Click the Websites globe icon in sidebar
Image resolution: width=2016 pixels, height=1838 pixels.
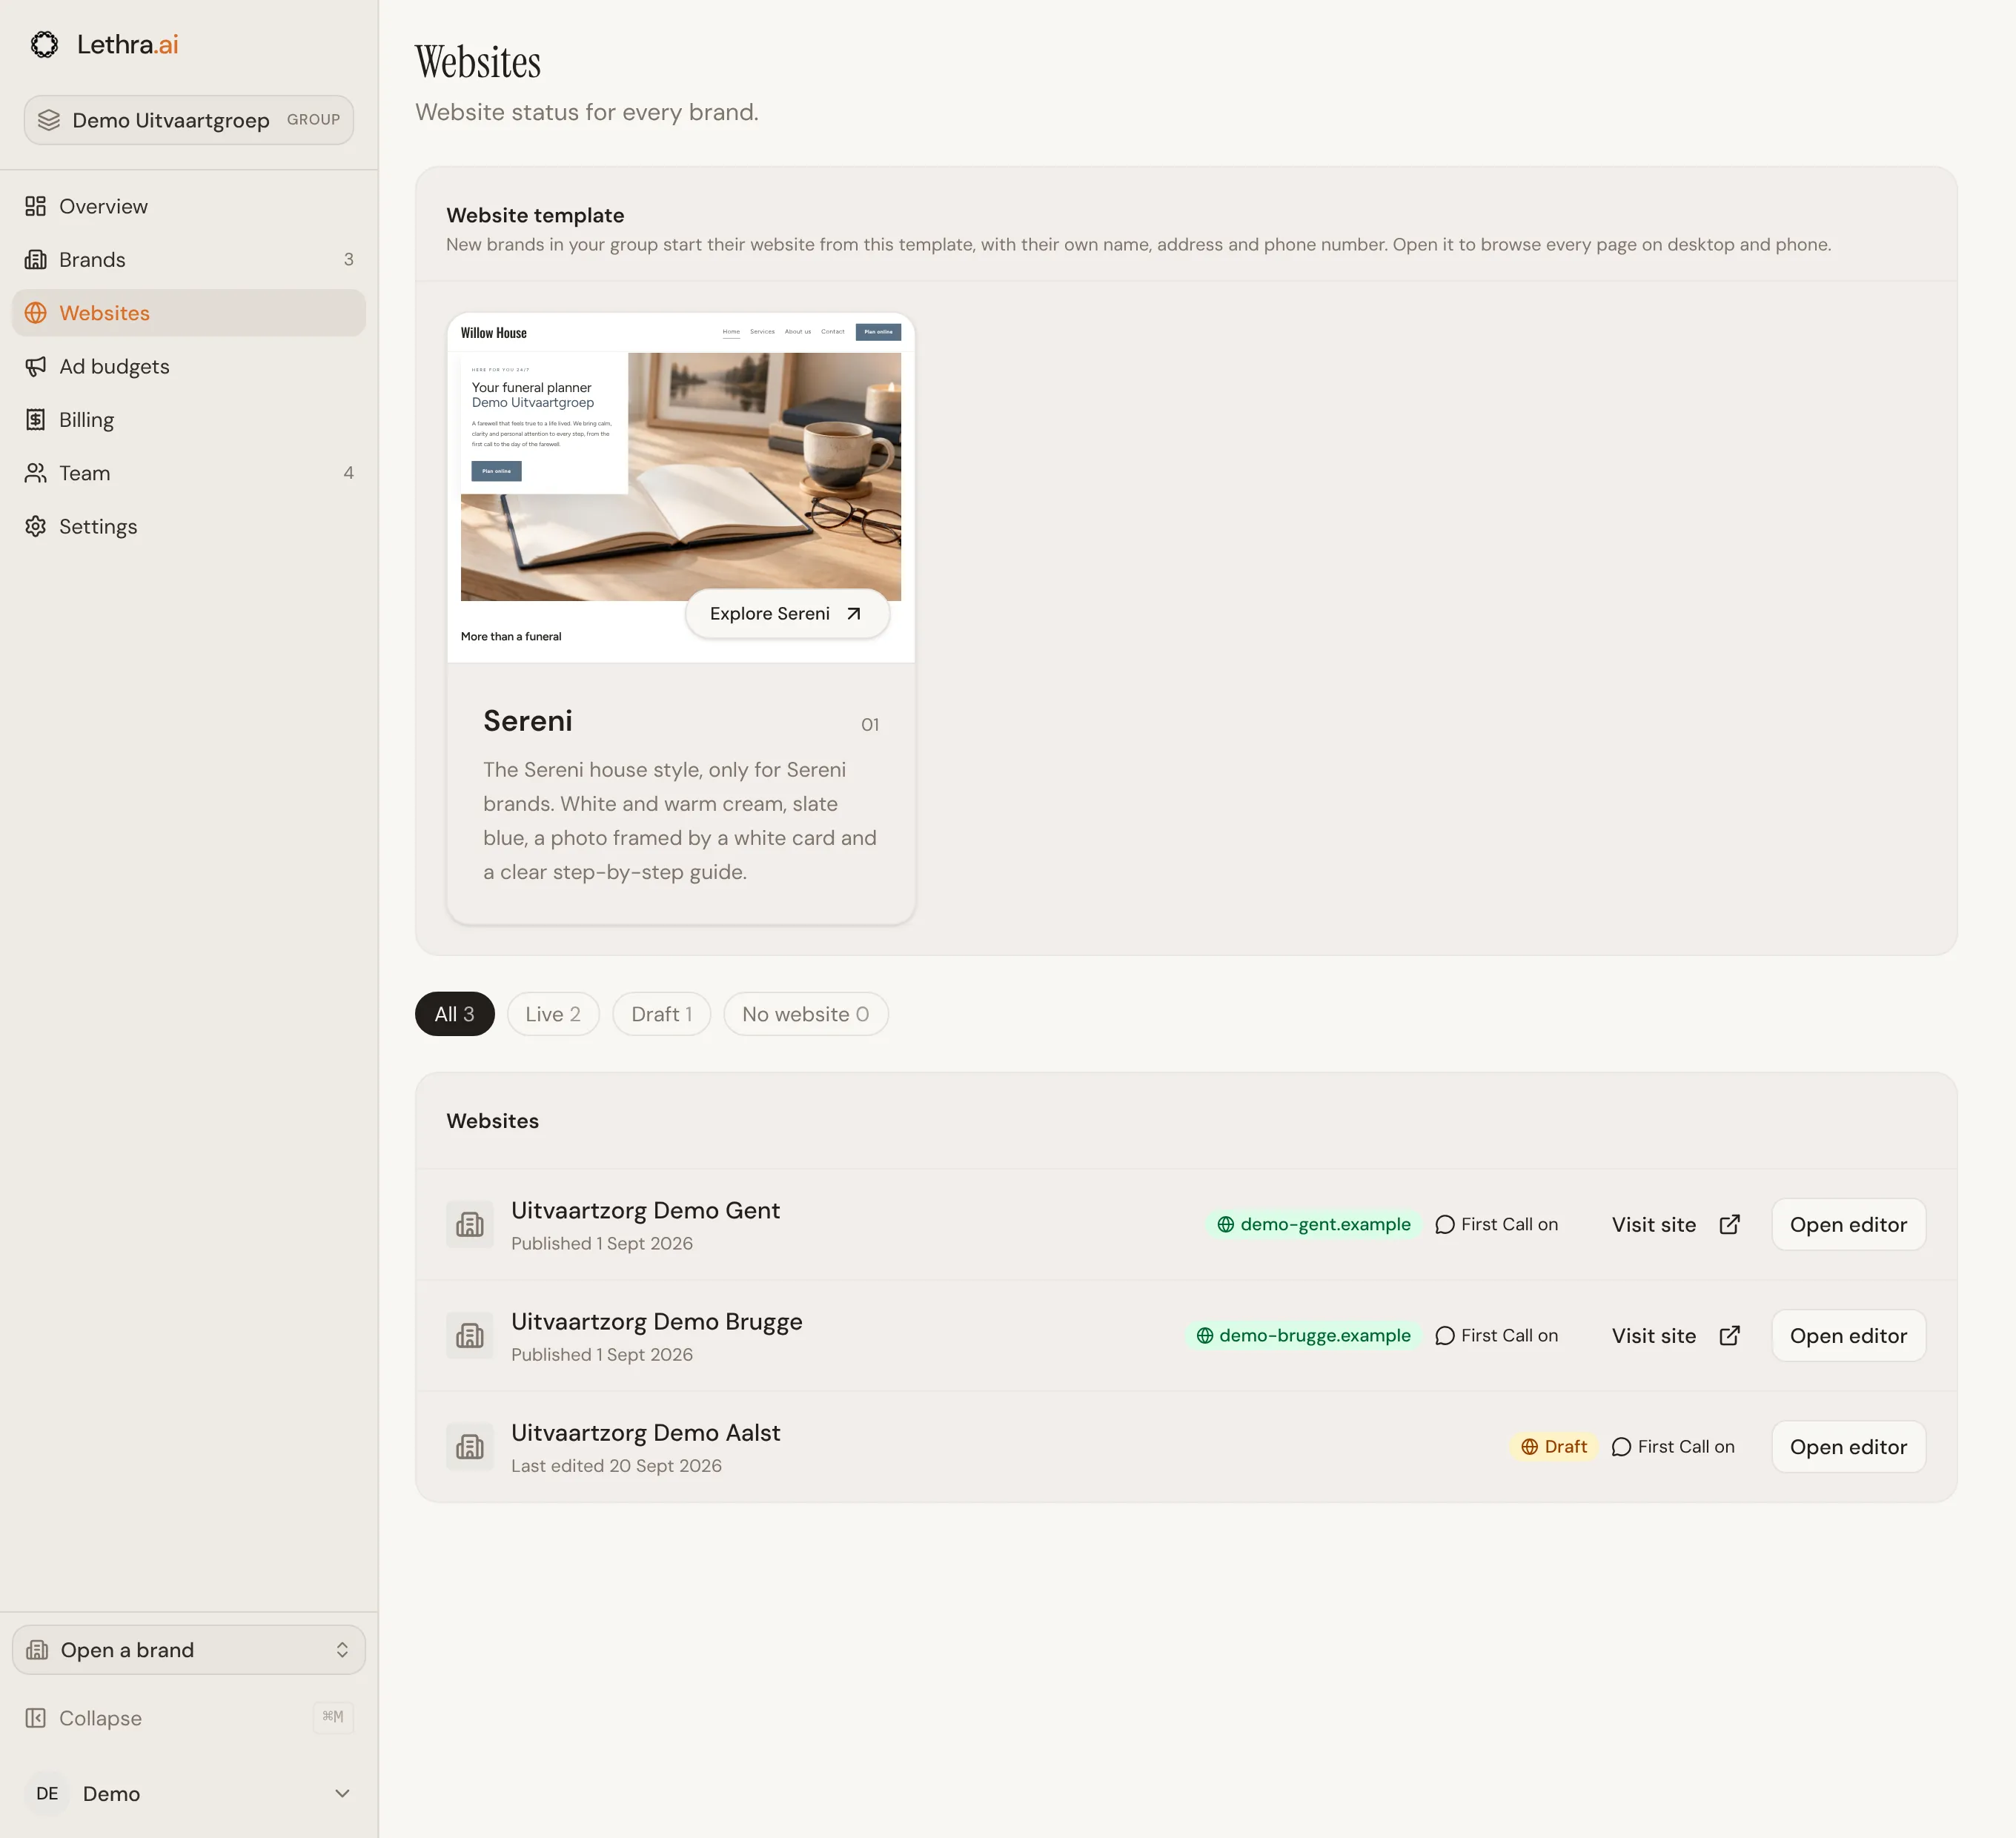pyautogui.click(x=36, y=313)
